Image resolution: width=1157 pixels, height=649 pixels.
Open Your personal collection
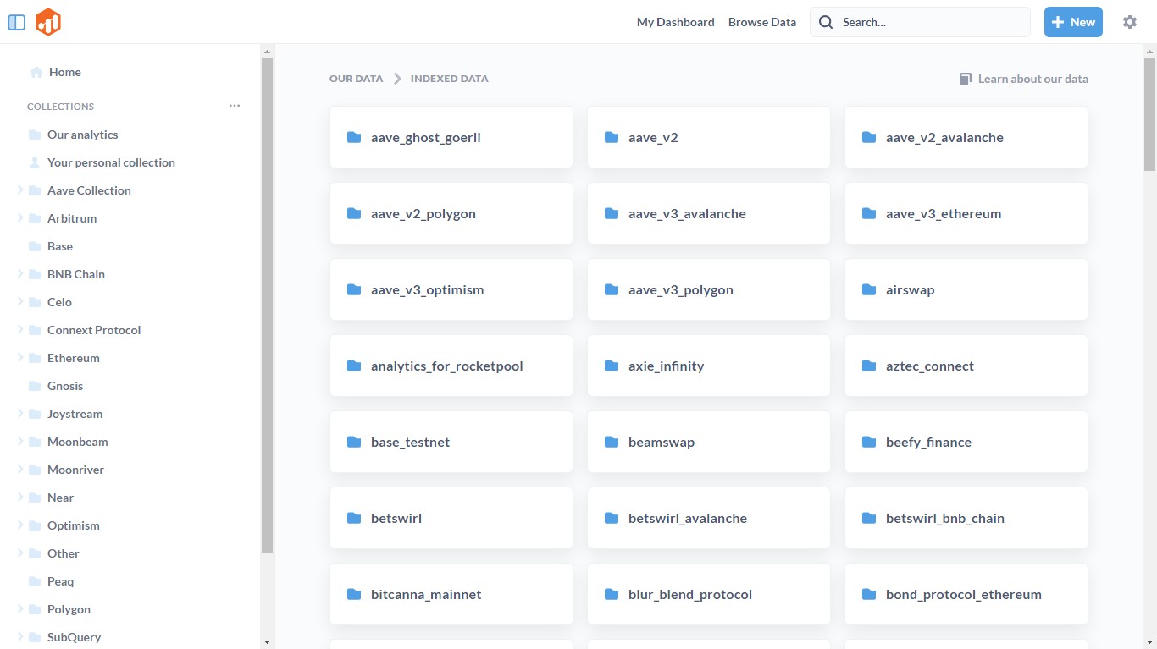point(111,162)
